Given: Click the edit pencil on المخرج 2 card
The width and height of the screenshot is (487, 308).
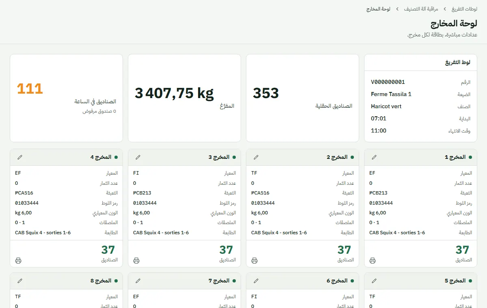Looking at the screenshot, I should tap(256, 157).
